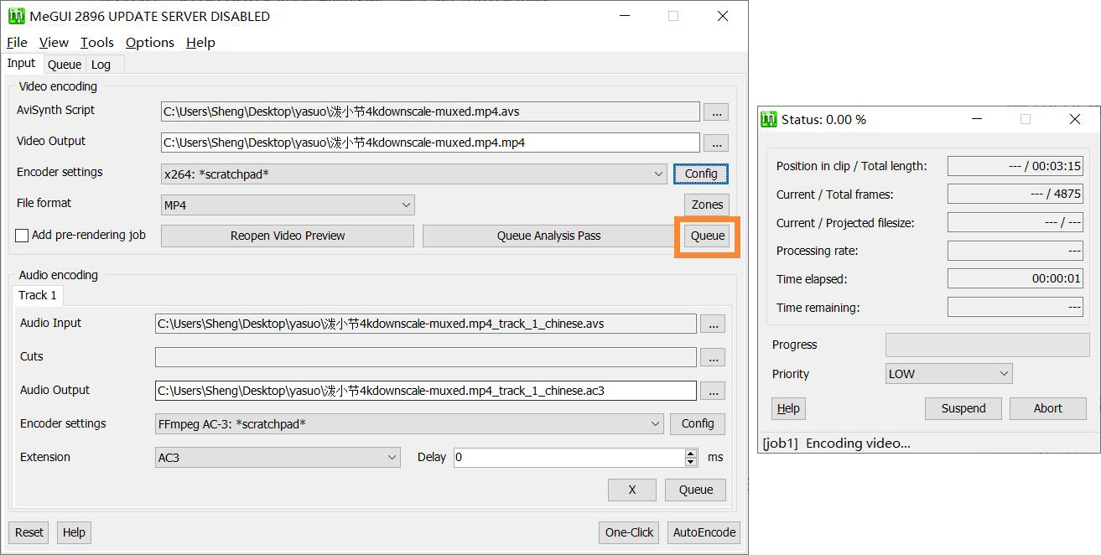This screenshot has width=1101, height=555.
Task: Click the Delay value field
Action: coord(569,458)
